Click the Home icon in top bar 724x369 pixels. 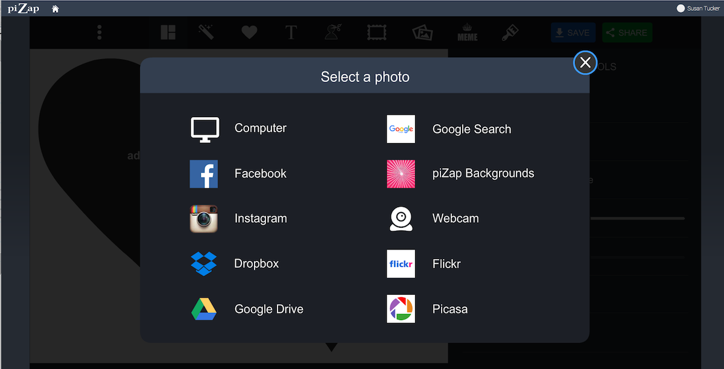(x=56, y=9)
